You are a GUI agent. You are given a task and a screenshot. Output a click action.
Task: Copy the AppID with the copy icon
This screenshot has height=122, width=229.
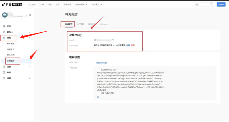[112, 40]
